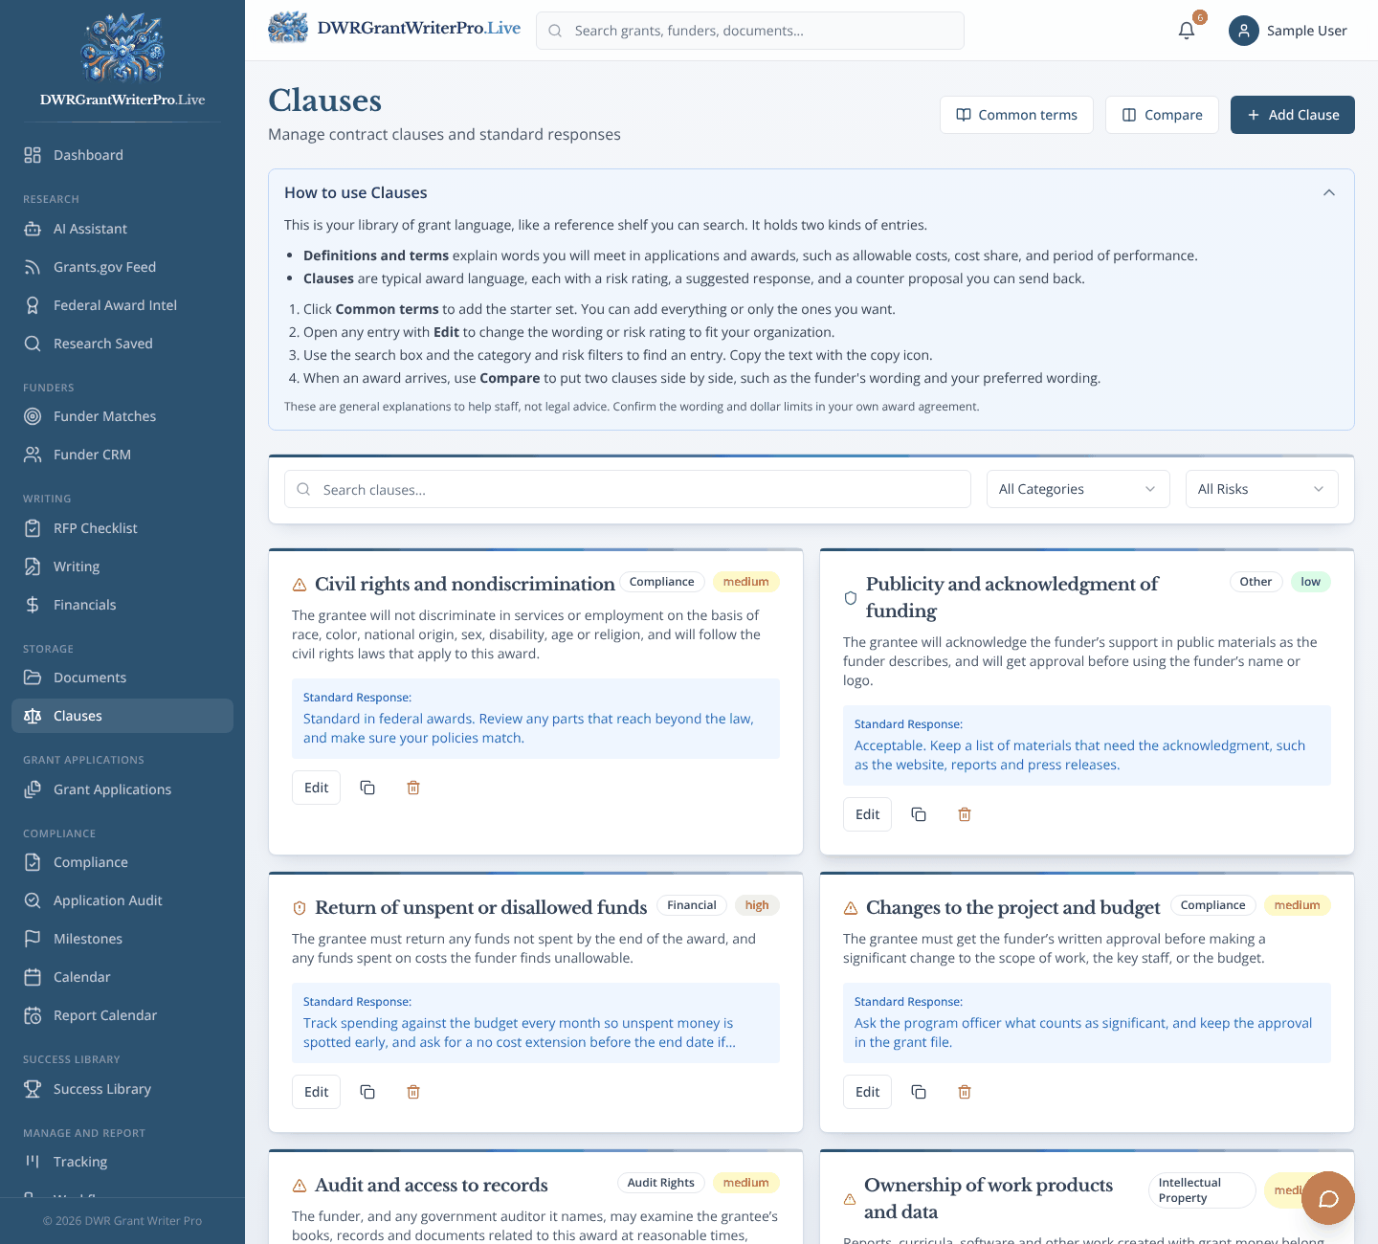The width and height of the screenshot is (1378, 1244).
Task: Delete the Return of unspent funds clause
Action: coord(413,1092)
